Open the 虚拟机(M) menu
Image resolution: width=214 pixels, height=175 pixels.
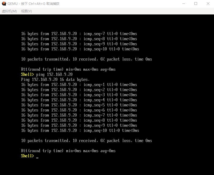point(9,11)
